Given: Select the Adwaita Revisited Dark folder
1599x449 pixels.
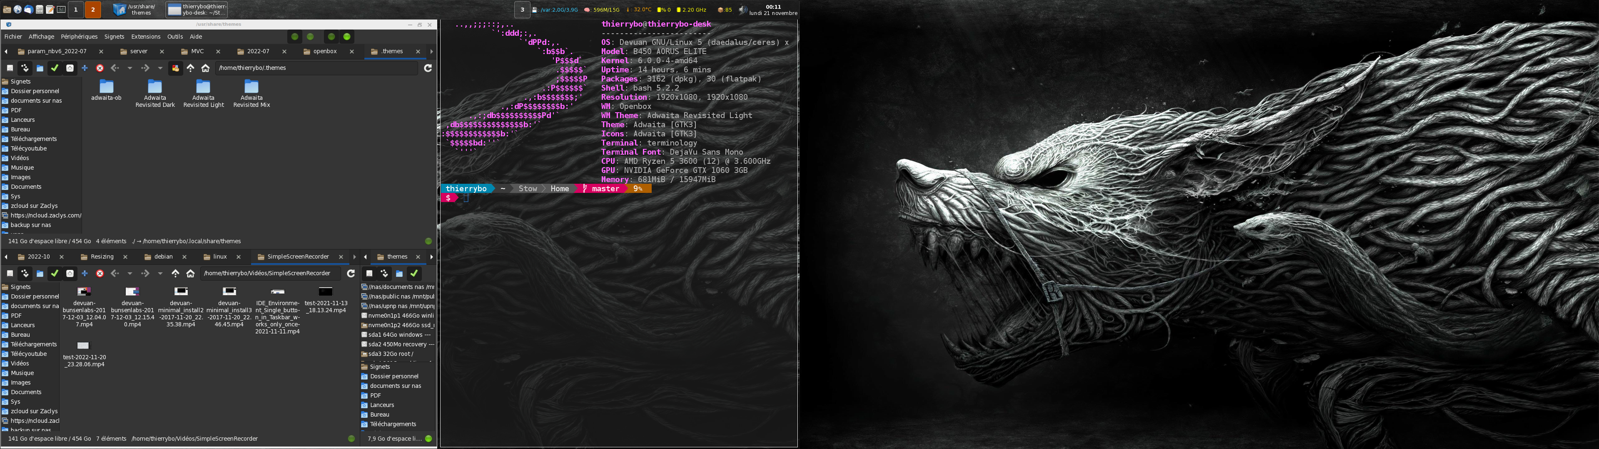Looking at the screenshot, I should 155,94.
